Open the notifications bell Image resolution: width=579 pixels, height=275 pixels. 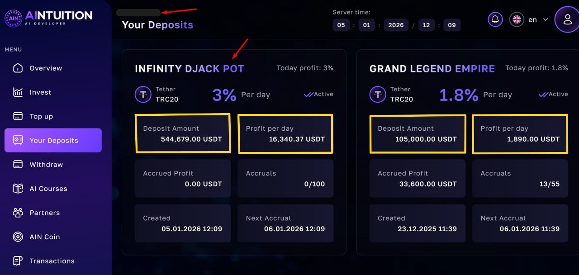[495, 19]
